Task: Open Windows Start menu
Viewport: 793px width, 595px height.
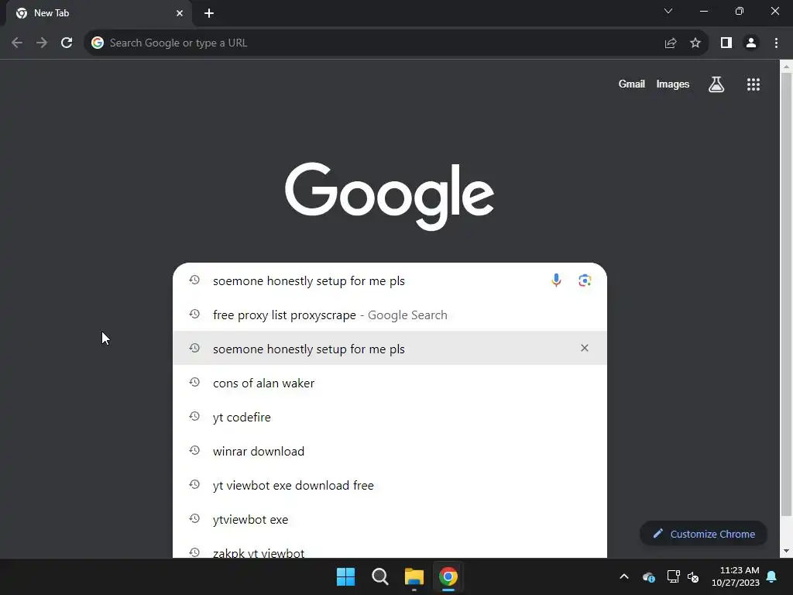Action: 346,576
